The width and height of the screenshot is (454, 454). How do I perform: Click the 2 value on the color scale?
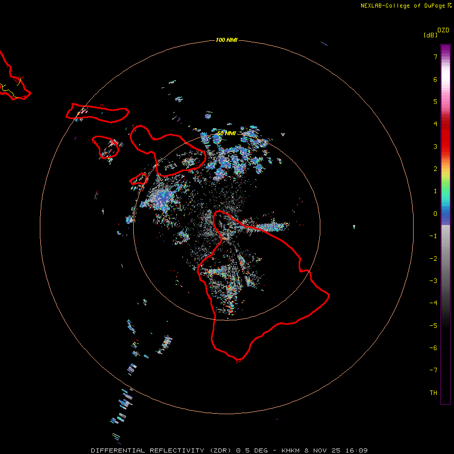[435, 169]
